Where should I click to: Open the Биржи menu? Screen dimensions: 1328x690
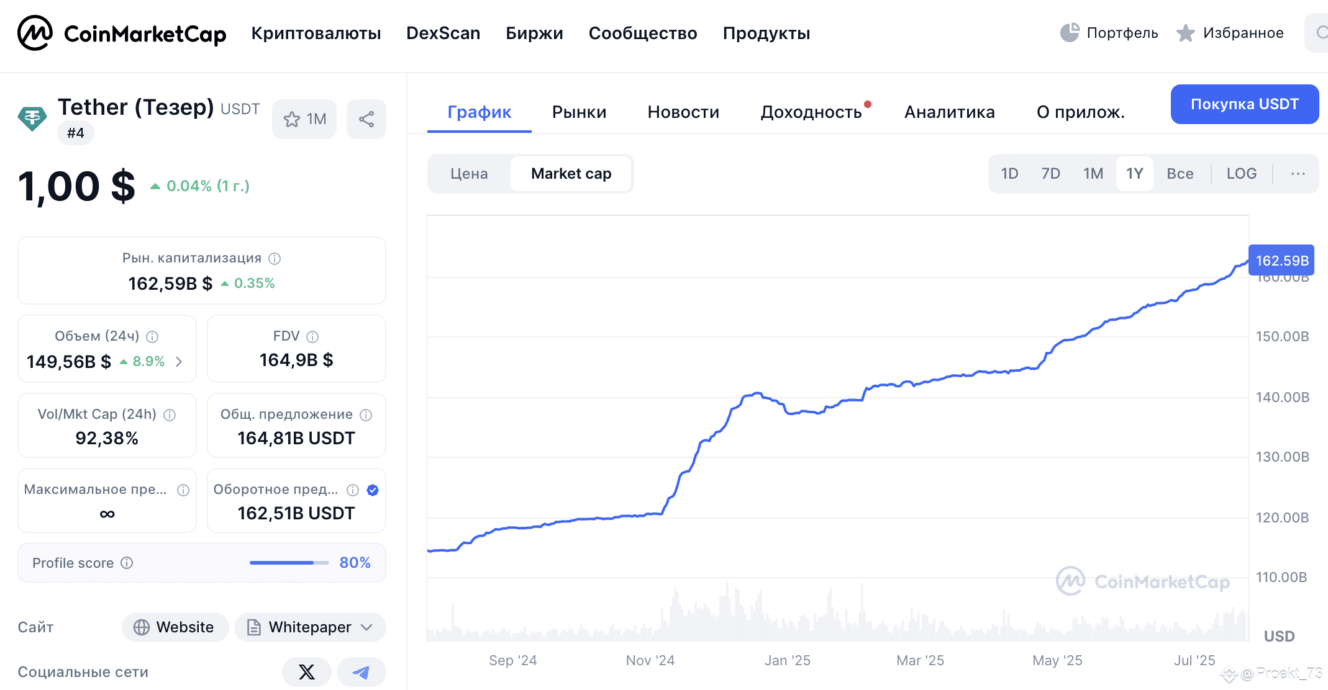534,34
